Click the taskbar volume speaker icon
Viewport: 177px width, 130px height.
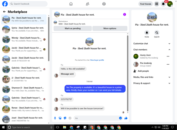pyautogui.click(x=159, y=127)
